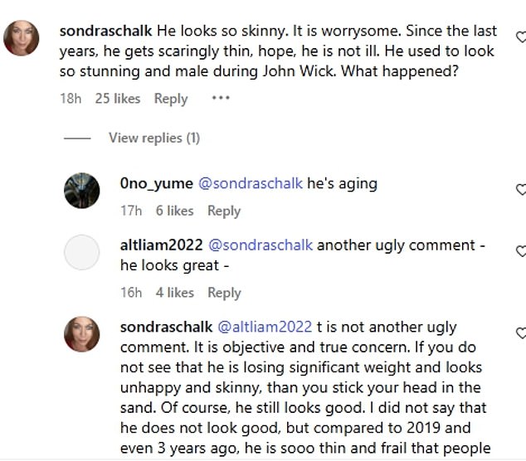Image resolution: width=526 pixels, height=461 pixels.
Task: Reply to altliam2022's comment
Action: [224, 293]
